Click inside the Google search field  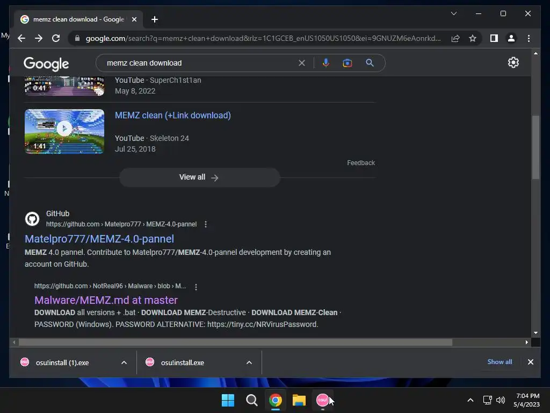(200, 63)
